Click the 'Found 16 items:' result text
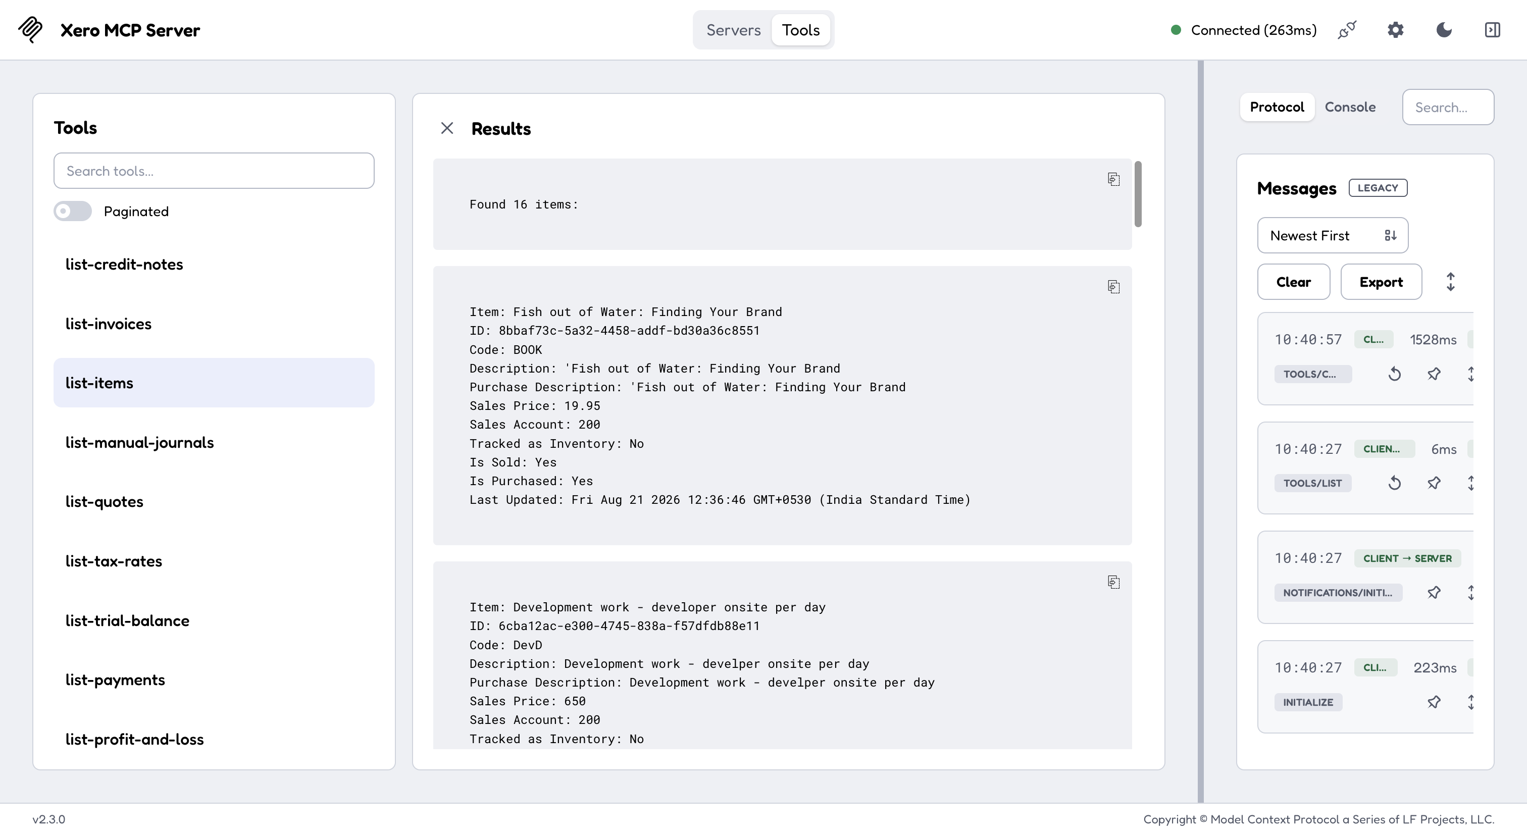 [x=524, y=204]
